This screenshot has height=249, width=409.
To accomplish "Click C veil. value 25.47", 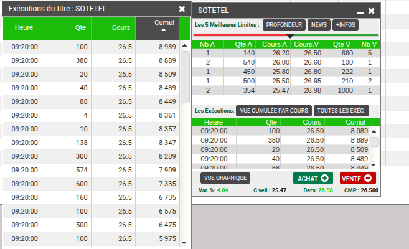I will [x=279, y=190].
